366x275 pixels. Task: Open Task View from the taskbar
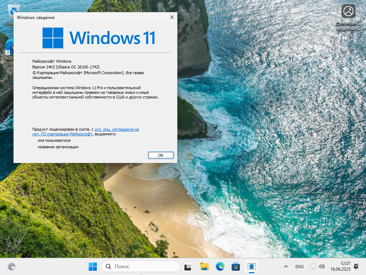(188, 266)
